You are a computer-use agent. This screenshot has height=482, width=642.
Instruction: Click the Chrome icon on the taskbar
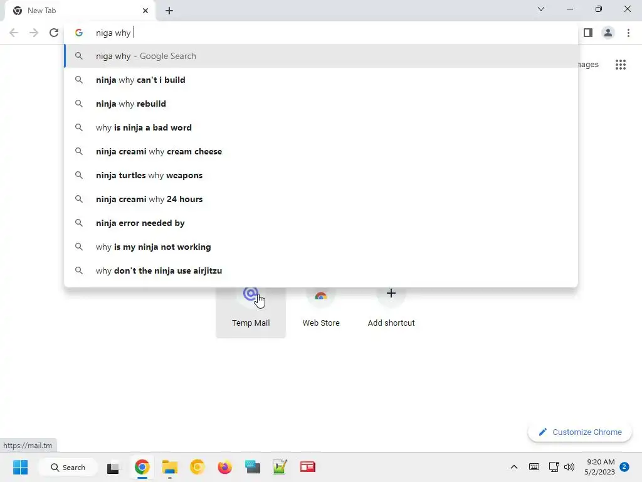[142, 467]
